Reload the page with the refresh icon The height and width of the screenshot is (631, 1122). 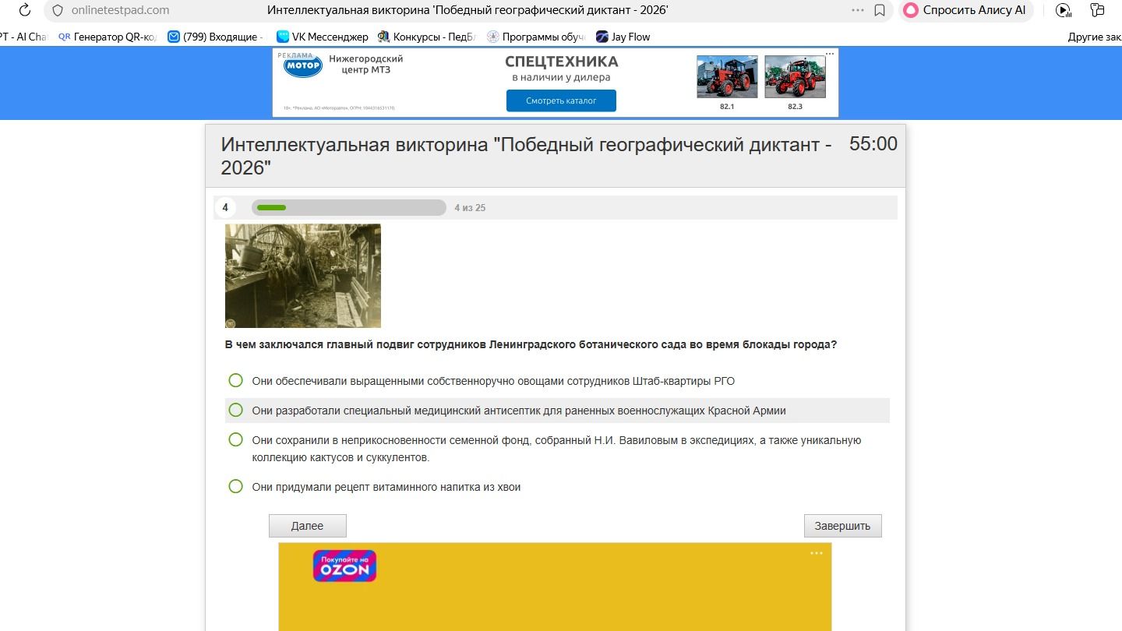click(x=24, y=10)
